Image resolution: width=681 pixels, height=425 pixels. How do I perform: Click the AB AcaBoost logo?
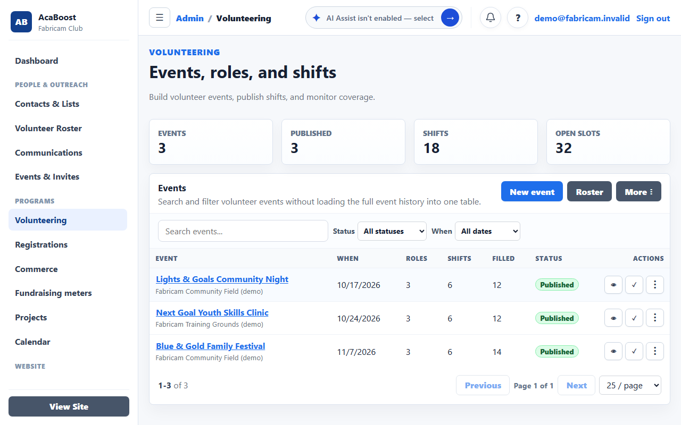click(x=21, y=22)
